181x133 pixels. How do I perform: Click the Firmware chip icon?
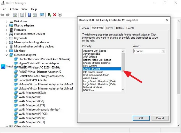coord(11,30)
